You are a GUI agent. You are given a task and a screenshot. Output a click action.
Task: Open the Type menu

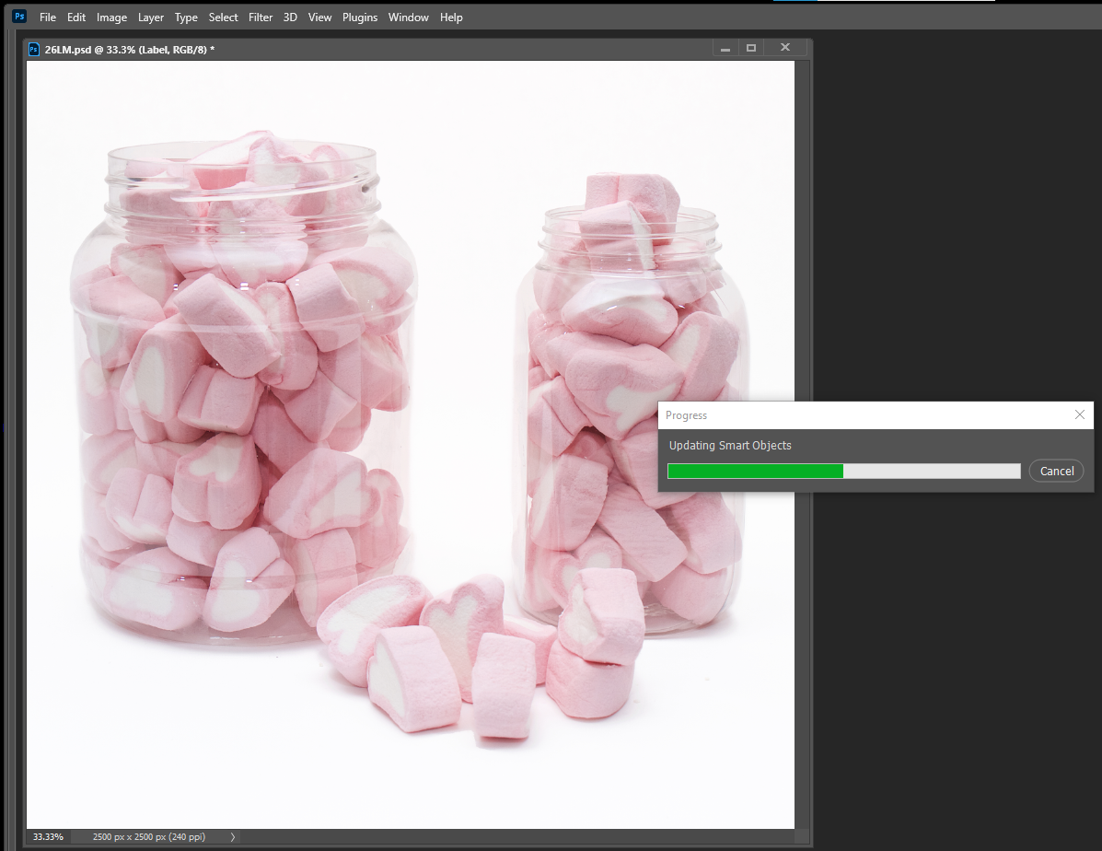(186, 17)
